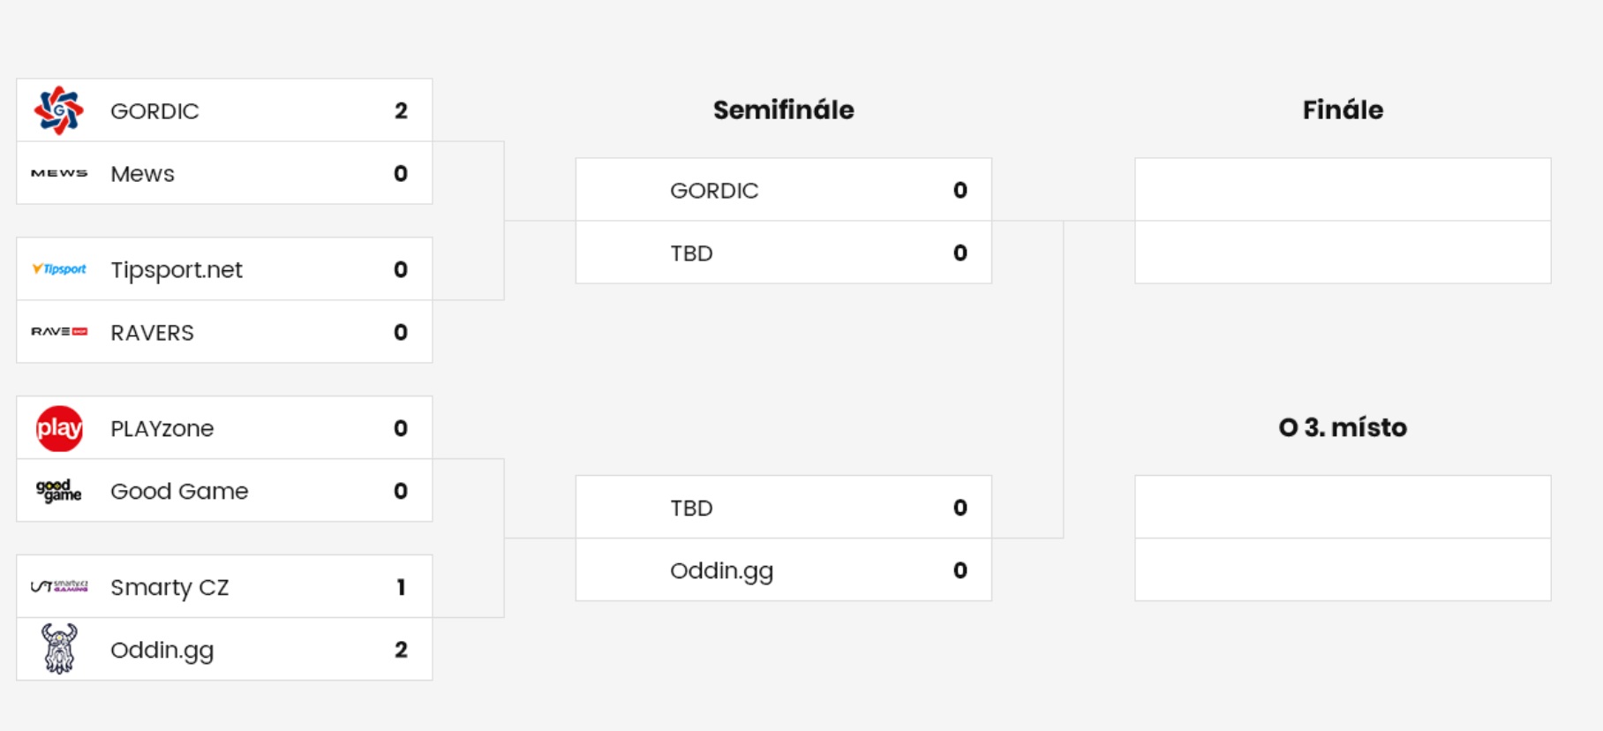The image size is (1603, 731).
Task: Click the first empty third-place slot
Action: 1343,508
